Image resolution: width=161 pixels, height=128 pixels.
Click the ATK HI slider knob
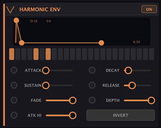click(73, 115)
